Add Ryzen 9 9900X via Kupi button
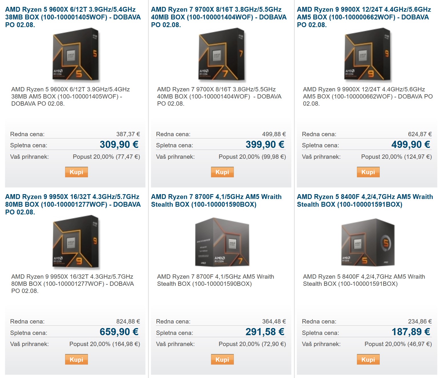 pyautogui.click(x=368, y=172)
